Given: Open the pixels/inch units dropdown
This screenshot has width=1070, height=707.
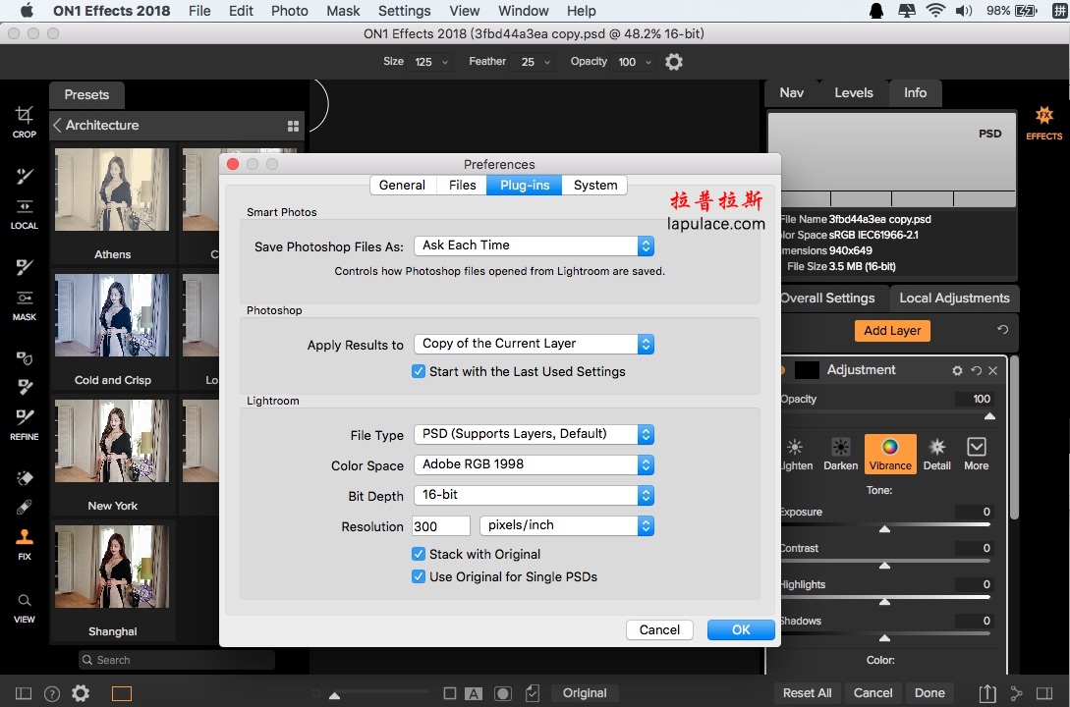Looking at the screenshot, I should click(567, 525).
